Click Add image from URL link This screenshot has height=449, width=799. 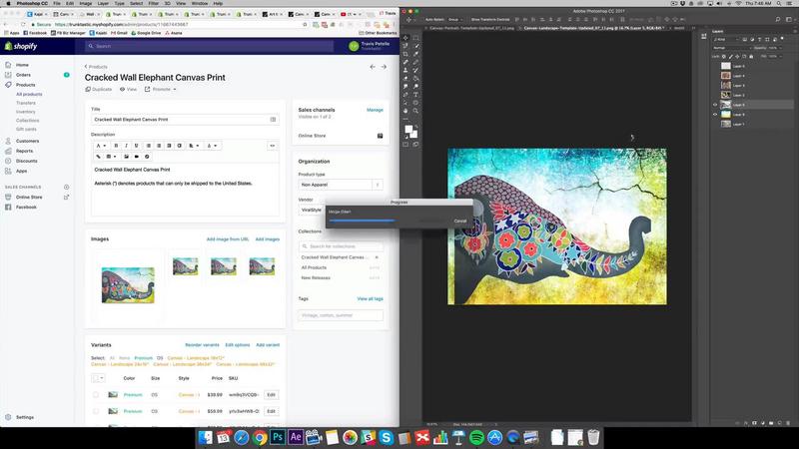point(228,239)
